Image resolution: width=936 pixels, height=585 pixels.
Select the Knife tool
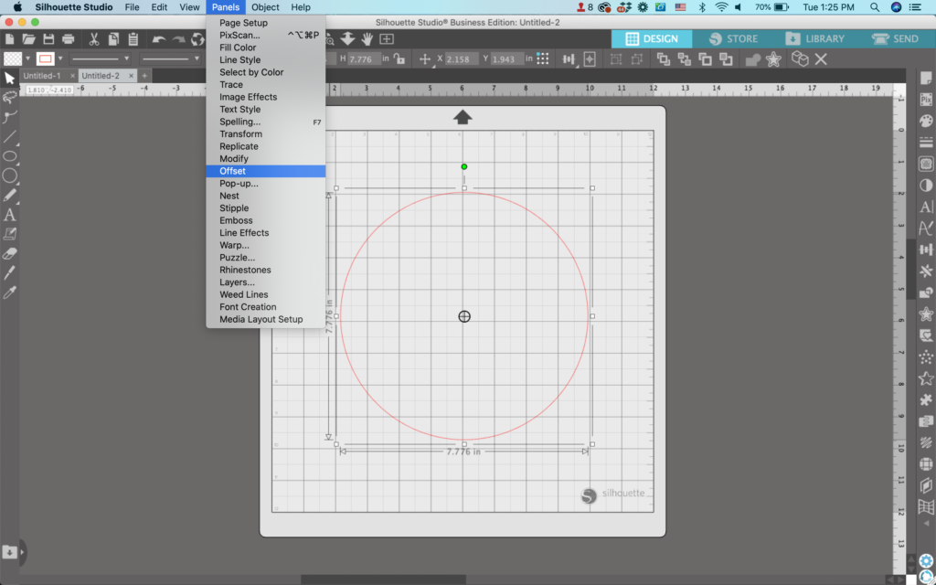[x=9, y=273]
